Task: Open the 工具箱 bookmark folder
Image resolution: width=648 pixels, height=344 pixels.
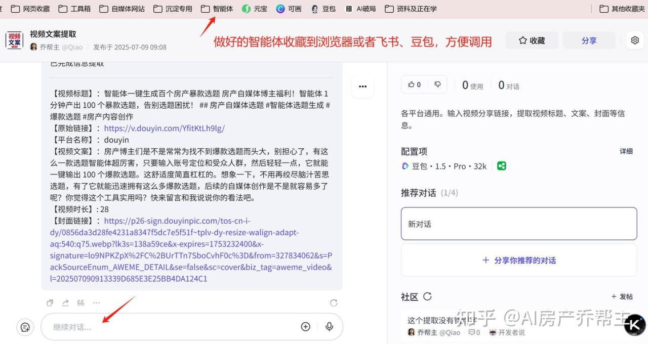Action: 75,9
